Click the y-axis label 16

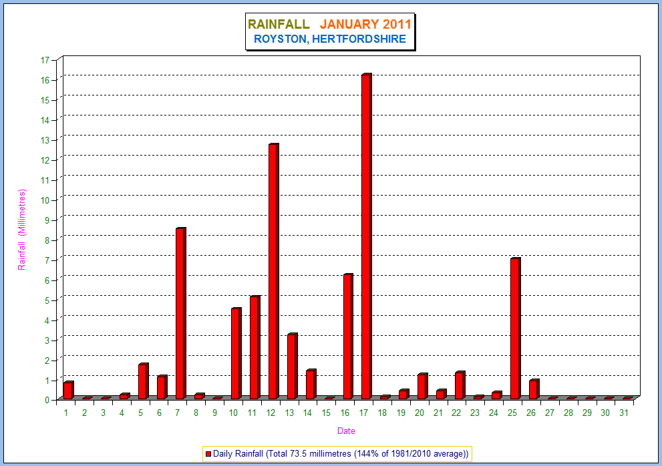(45, 80)
